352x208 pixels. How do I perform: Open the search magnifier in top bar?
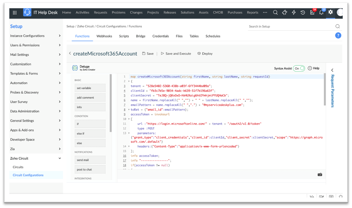[x=275, y=12]
